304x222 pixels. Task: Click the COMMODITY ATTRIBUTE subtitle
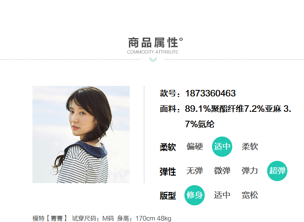pos(152,52)
